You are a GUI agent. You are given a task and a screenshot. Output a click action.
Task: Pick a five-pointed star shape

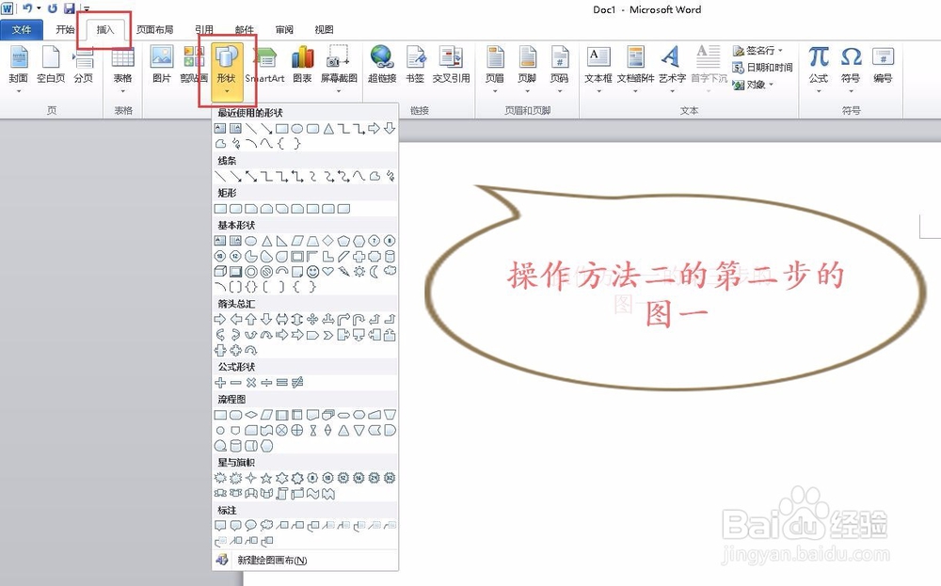tap(266, 477)
